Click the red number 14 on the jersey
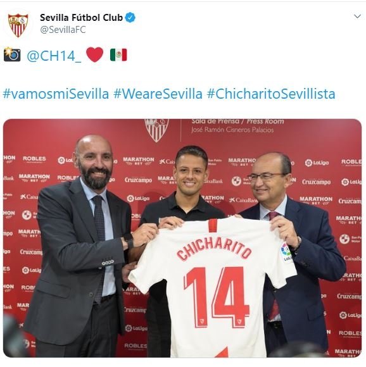 click(x=217, y=297)
